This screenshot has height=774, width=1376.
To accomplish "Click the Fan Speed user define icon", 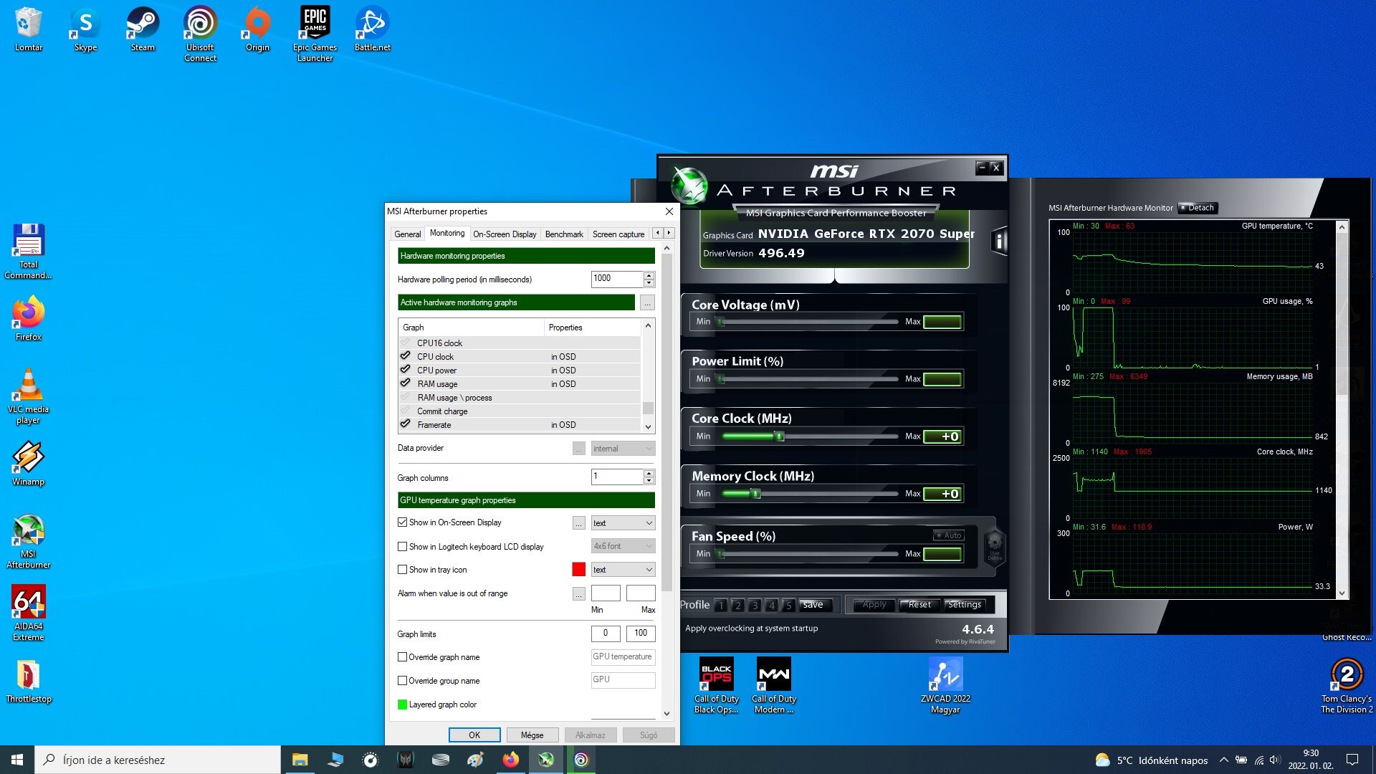I will (995, 547).
